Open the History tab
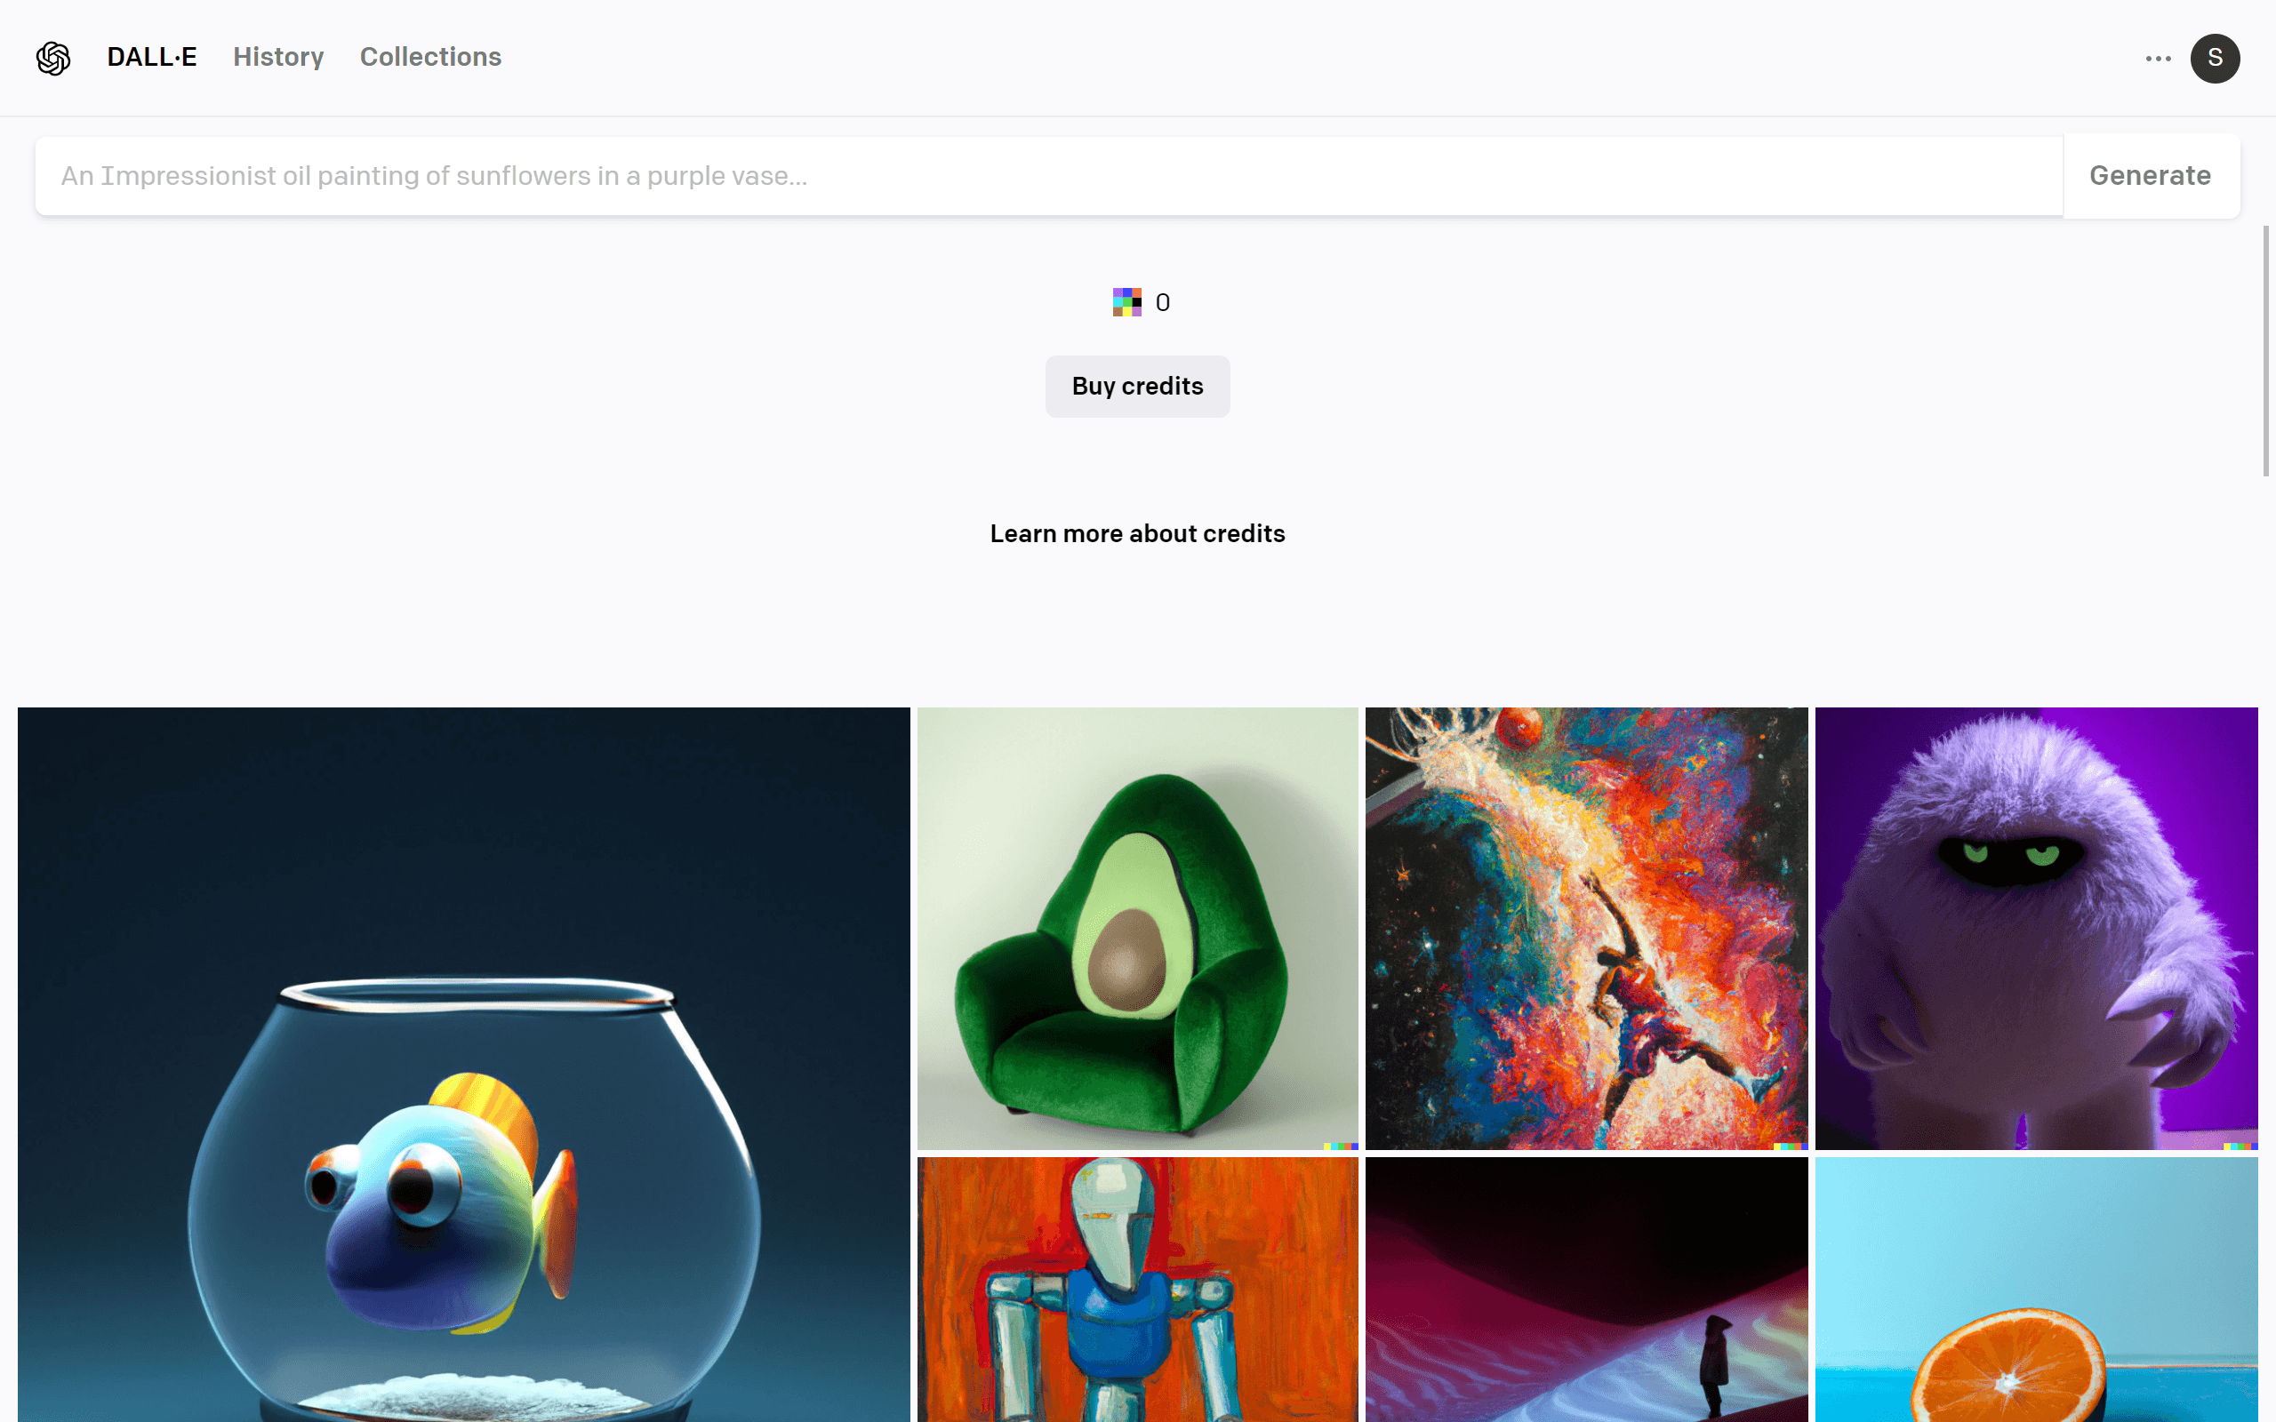 click(278, 56)
